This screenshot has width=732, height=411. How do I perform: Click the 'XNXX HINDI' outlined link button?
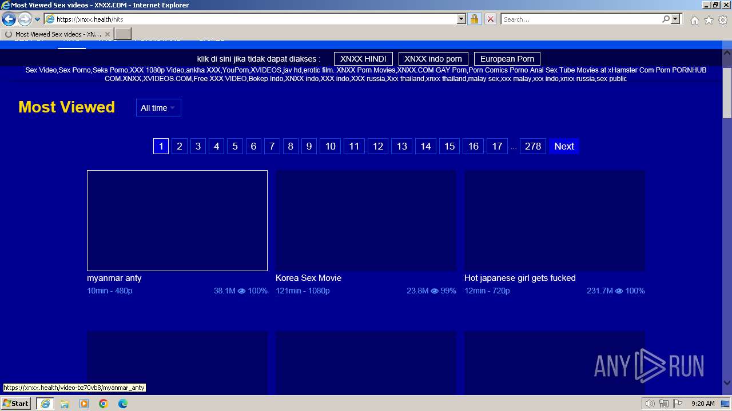click(363, 59)
